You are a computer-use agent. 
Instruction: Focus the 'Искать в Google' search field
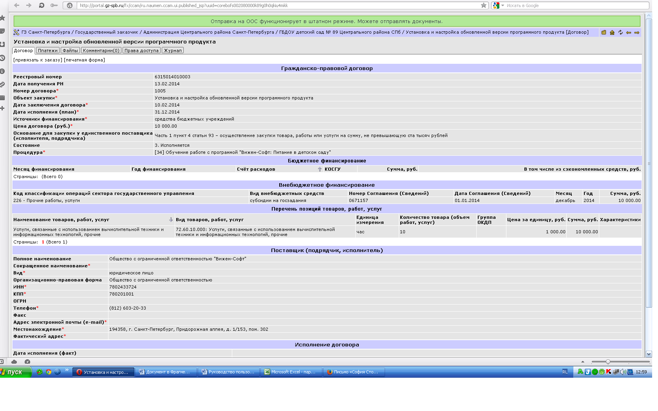click(577, 5)
